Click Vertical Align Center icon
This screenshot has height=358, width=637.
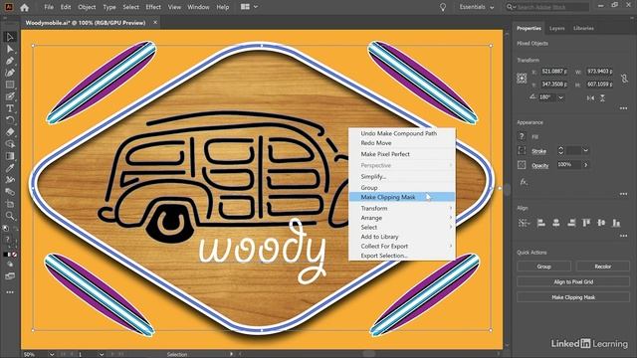601,223
